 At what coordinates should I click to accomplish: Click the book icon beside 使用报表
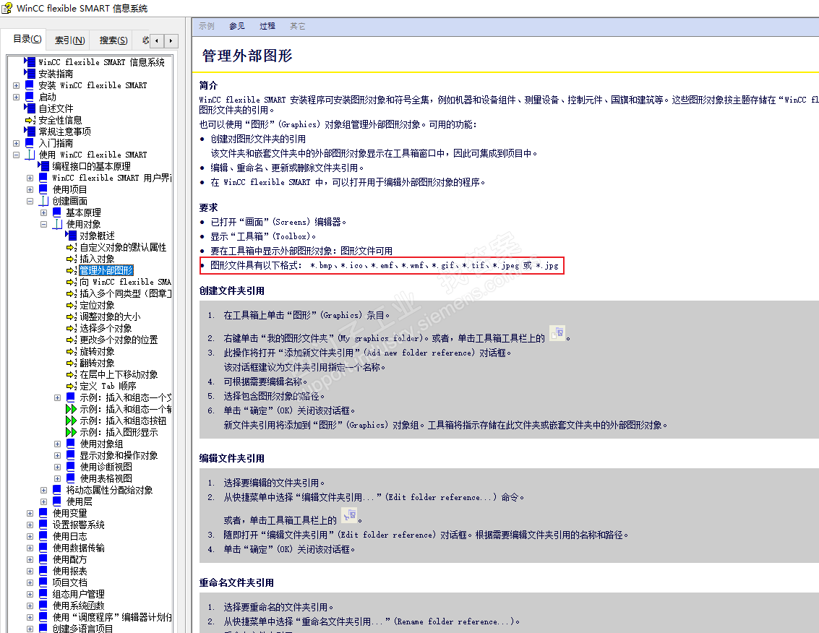pyautogui.click(x=43, y=571)
